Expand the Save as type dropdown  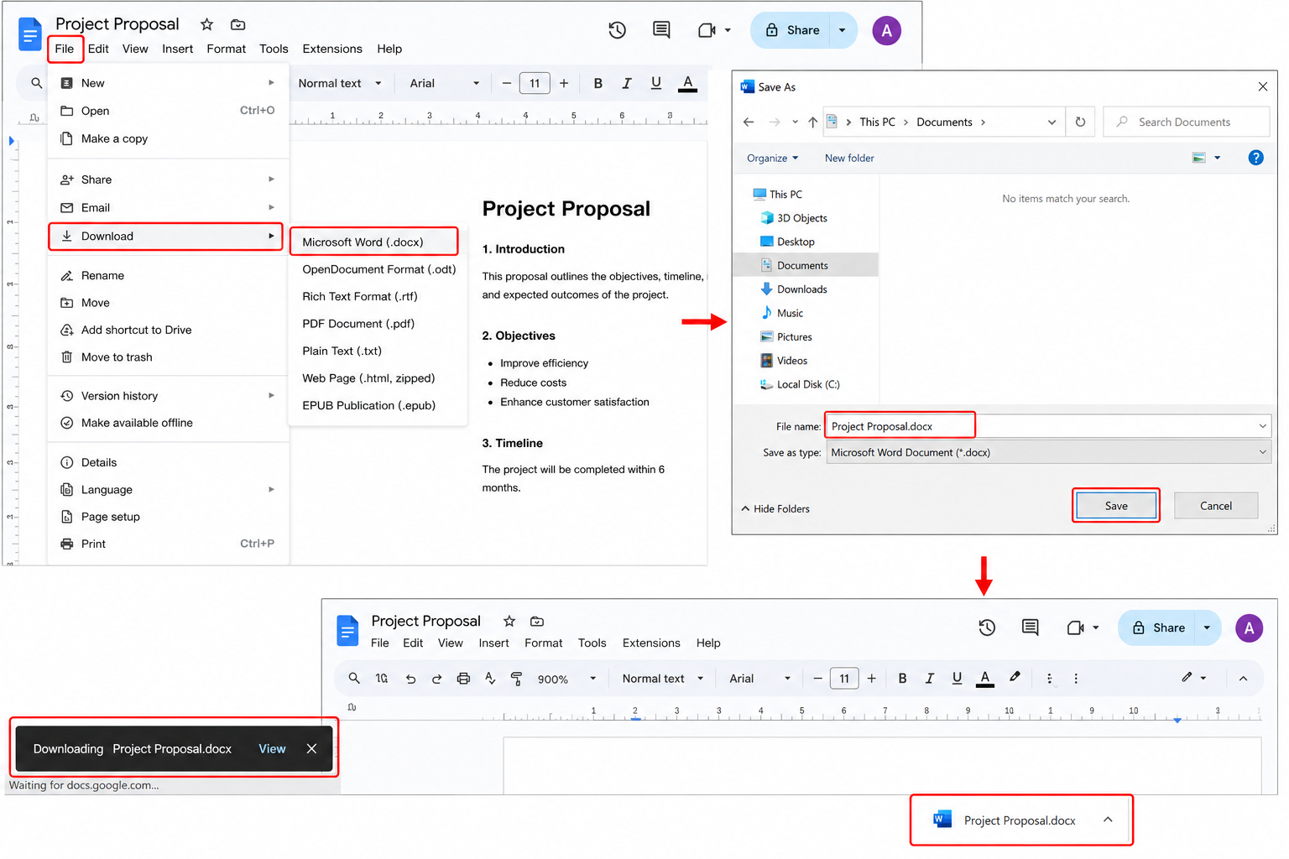click(x=1262, y=452)
